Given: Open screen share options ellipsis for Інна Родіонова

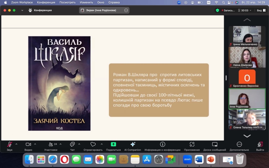Looking at the screenshot, I should coord(126,10).
